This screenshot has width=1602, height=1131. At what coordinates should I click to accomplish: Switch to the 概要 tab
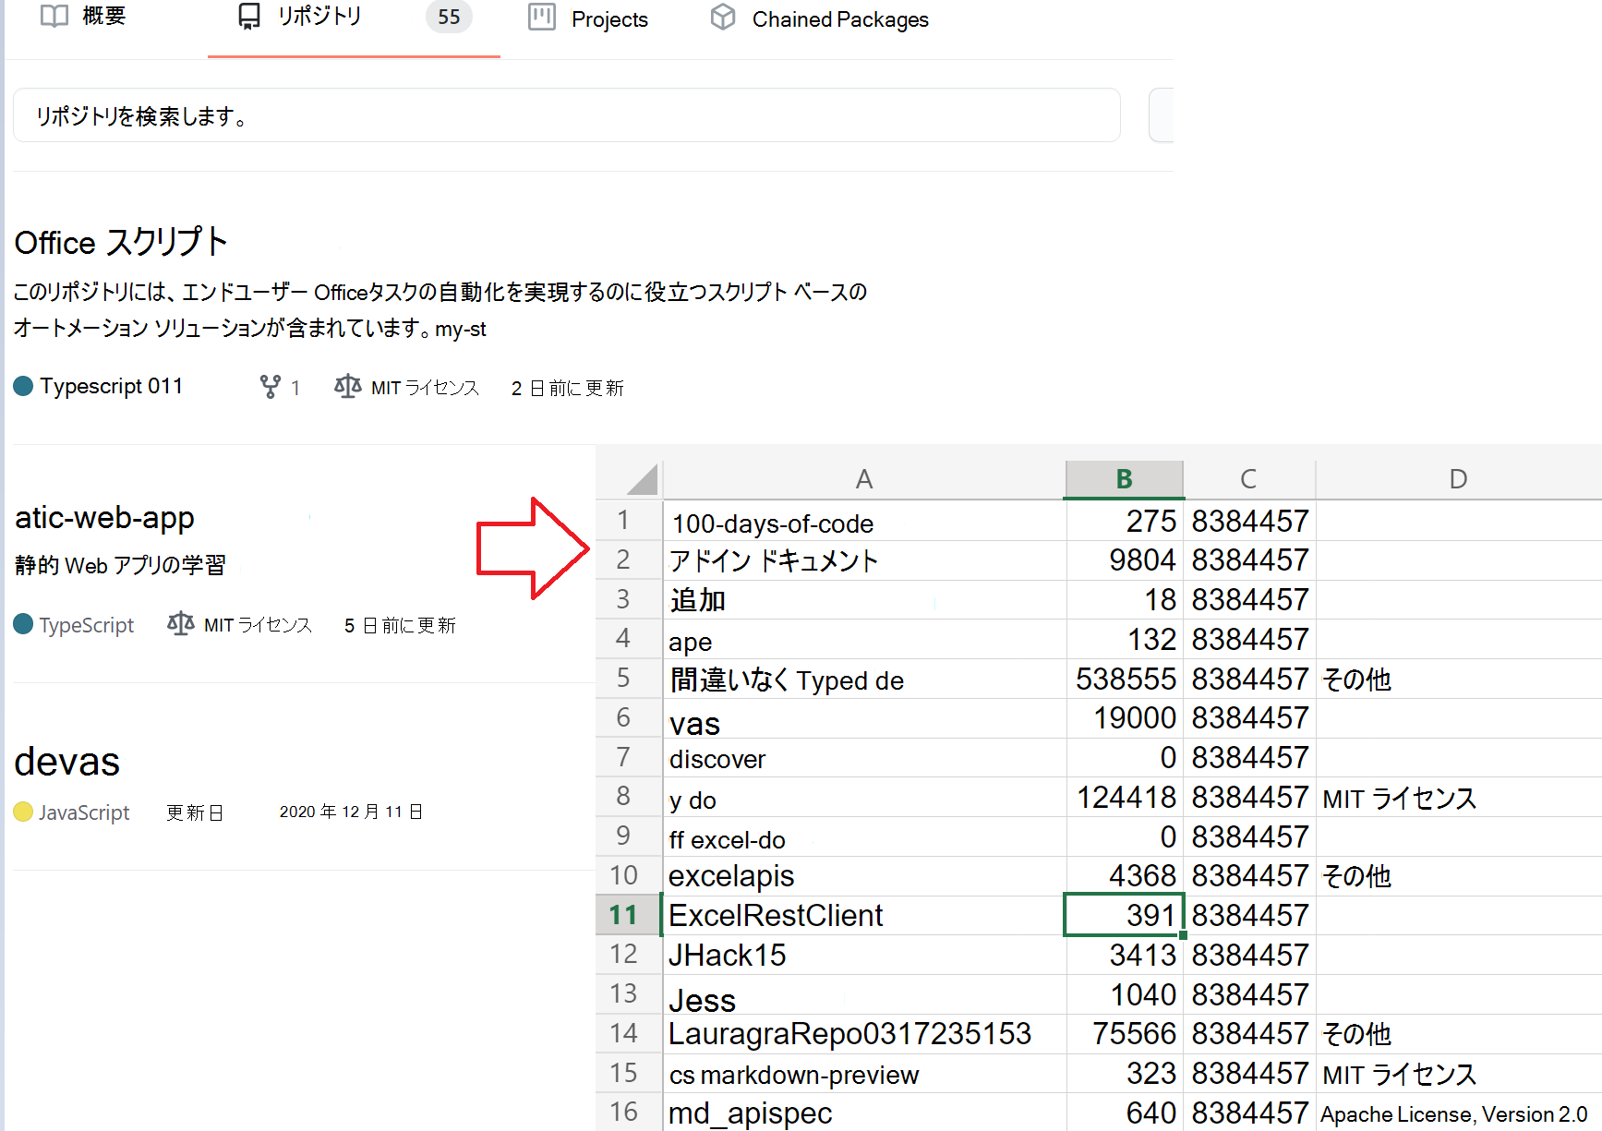104,16
